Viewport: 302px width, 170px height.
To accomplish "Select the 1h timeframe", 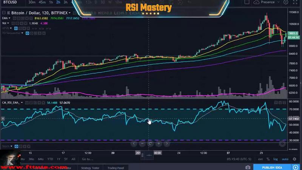I will (51, 2).
